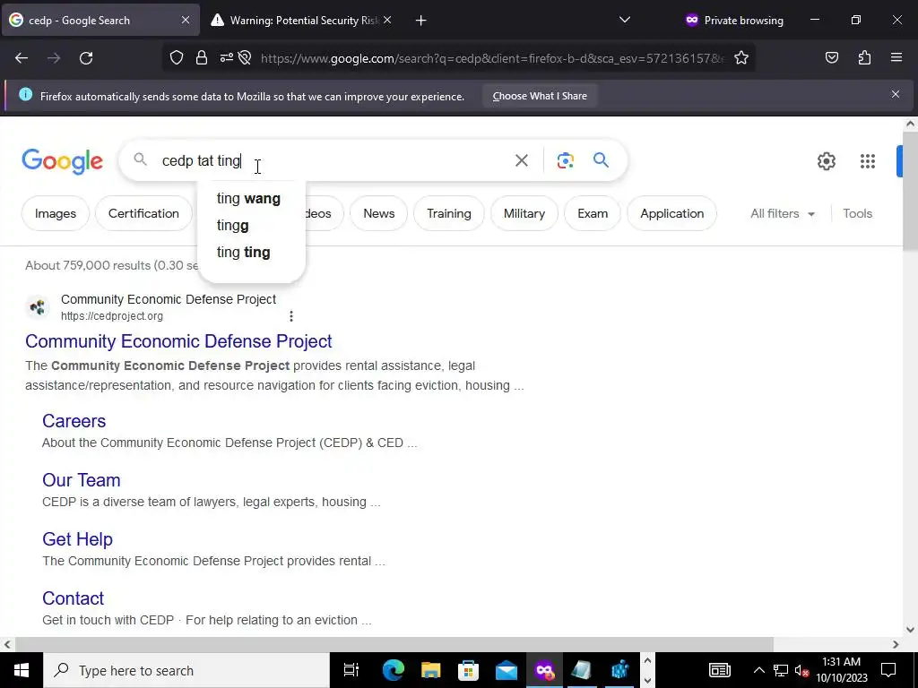Open the Get Help sitelink
Viewport: 918px width, 688px height.
[x=77, y=538]
